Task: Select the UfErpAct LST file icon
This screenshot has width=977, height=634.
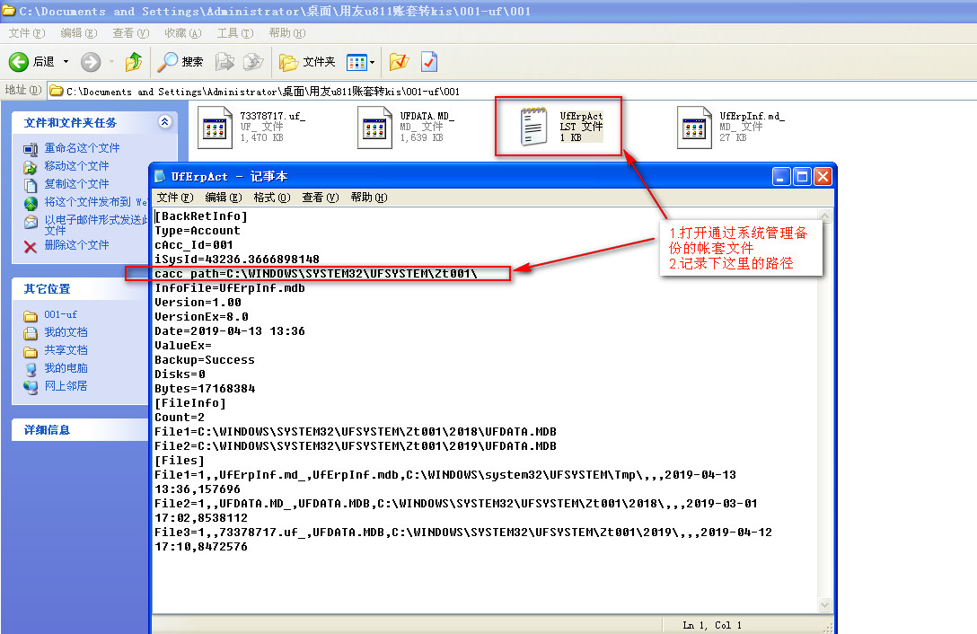Action: coord(533,128)
